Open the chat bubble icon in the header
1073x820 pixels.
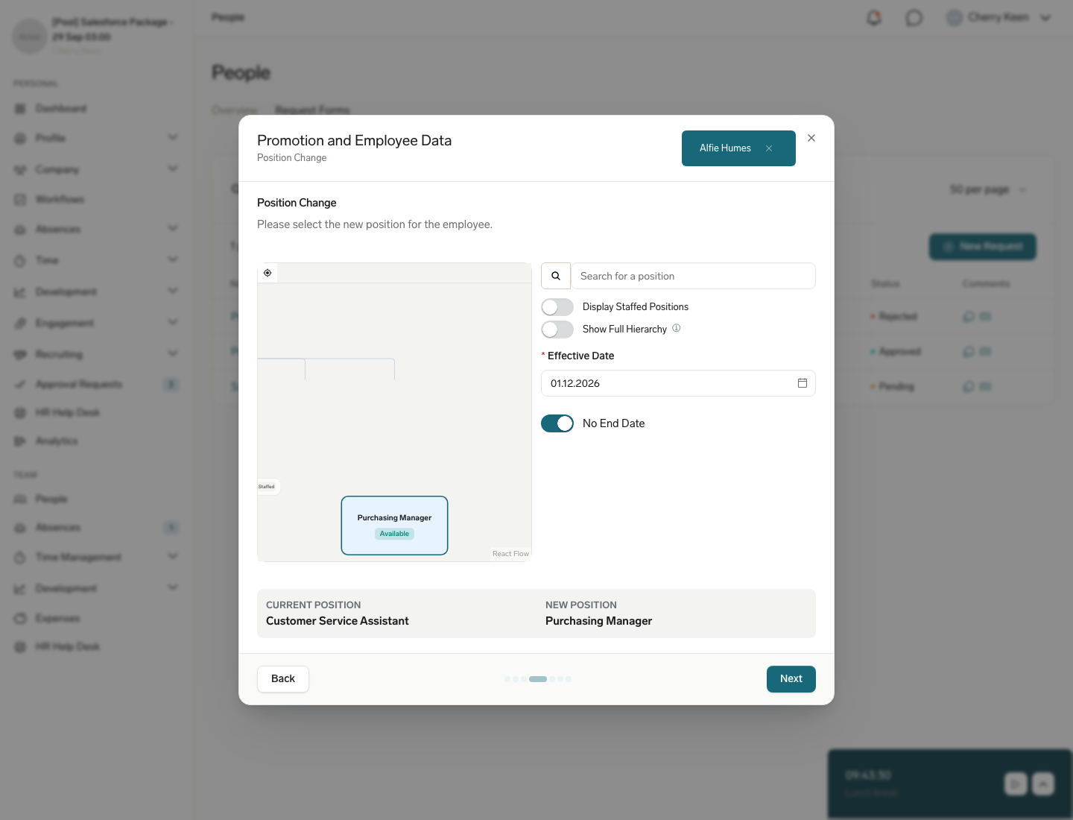914,18
